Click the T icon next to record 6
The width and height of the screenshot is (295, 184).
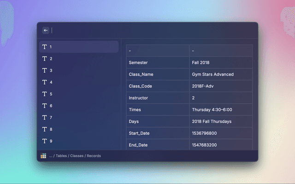44,106
